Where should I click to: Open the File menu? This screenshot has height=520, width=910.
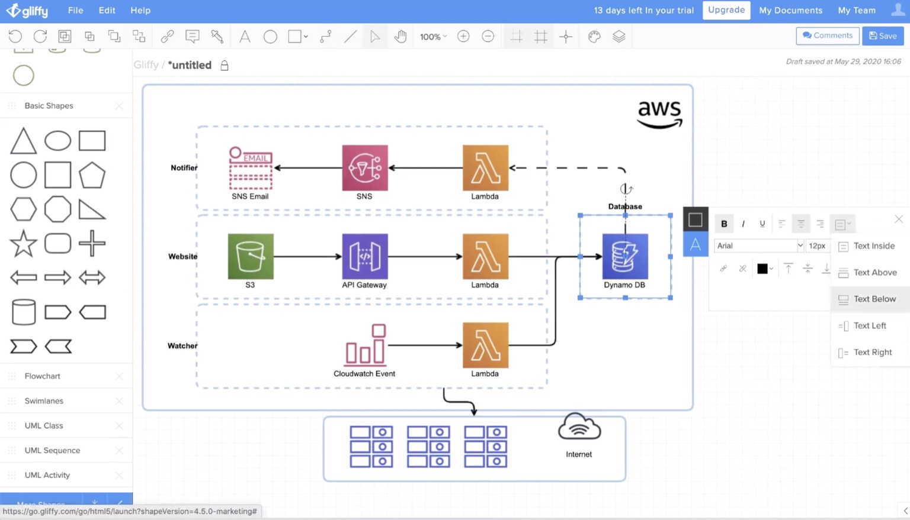tap(75, 10)
